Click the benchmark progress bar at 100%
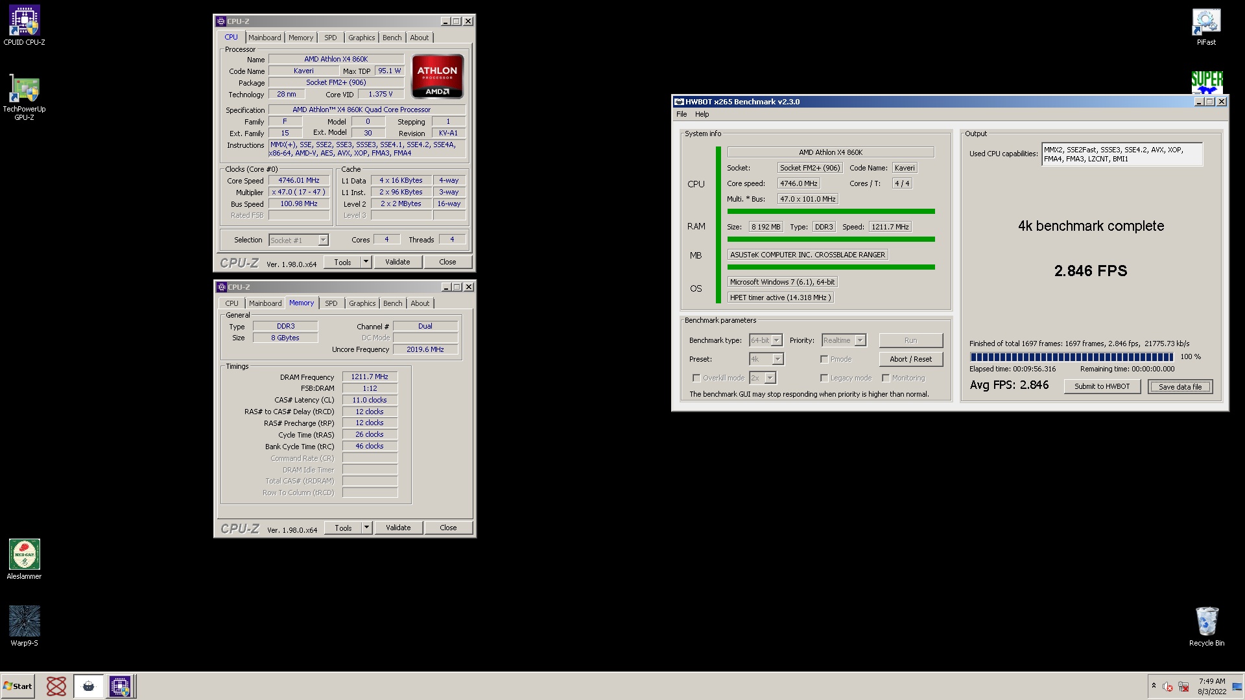This screenshot has width=1245, height=700. [x=1072, y=357]
